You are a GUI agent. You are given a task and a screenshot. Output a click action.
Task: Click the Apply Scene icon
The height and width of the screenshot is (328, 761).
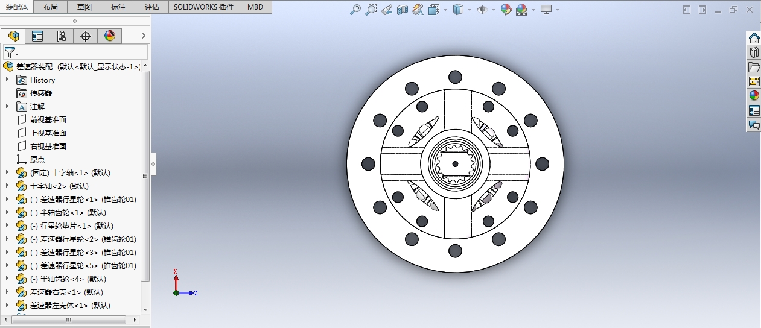(522, 10)
